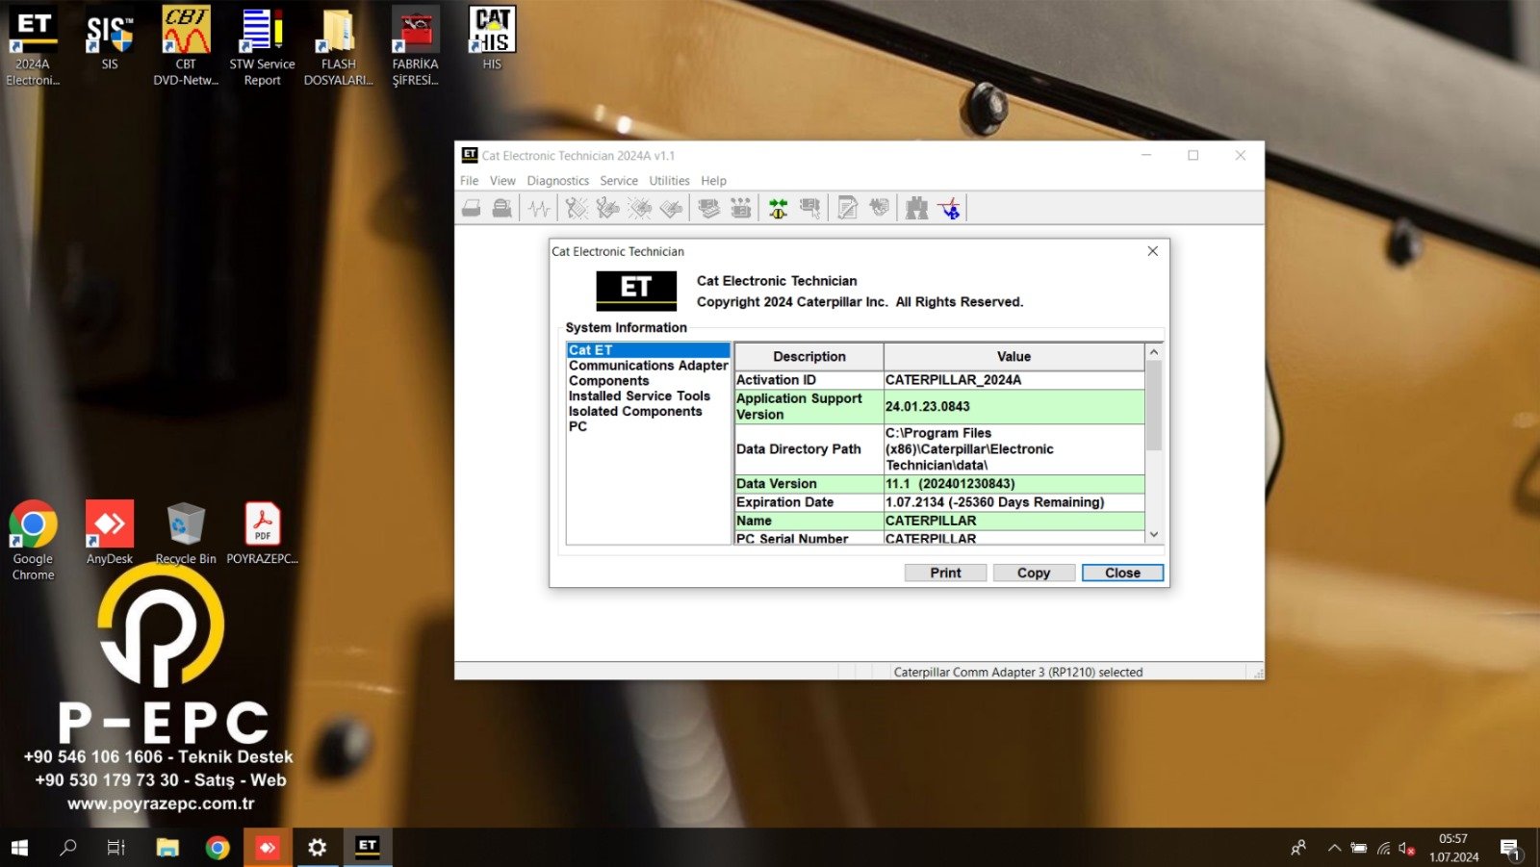Click the What's This help icon
1540x867 pixels.
(950, 208)
